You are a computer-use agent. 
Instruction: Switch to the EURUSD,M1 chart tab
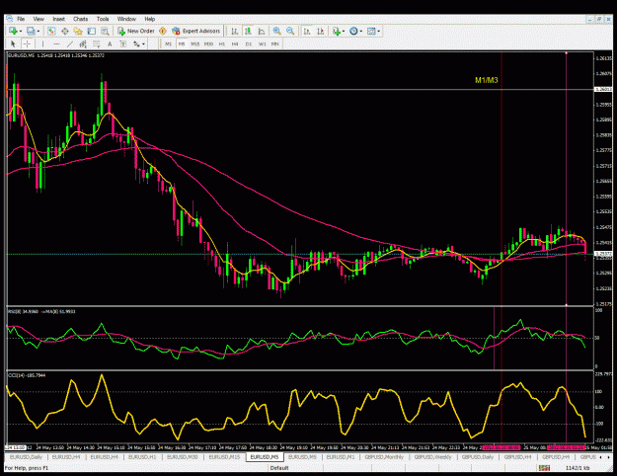point(341,457)
